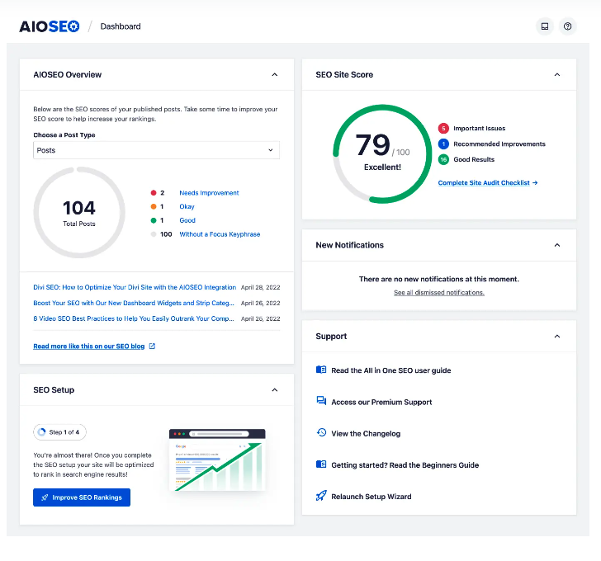Click the Relaunch Setup Wizard rocket icon
601x561 pixels.
click(x=321, y=496)
